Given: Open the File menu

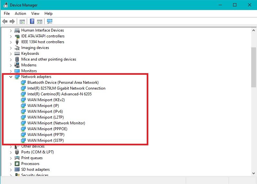Looking at the screenshot, I should click(7, 14).
